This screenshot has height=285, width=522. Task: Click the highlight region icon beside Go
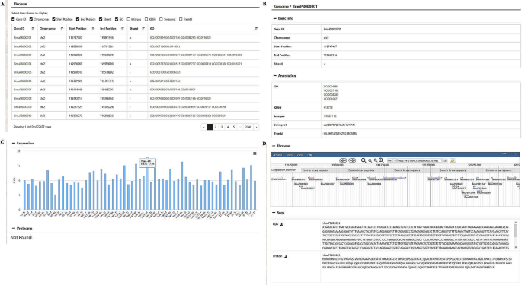(x=452, y=160)
